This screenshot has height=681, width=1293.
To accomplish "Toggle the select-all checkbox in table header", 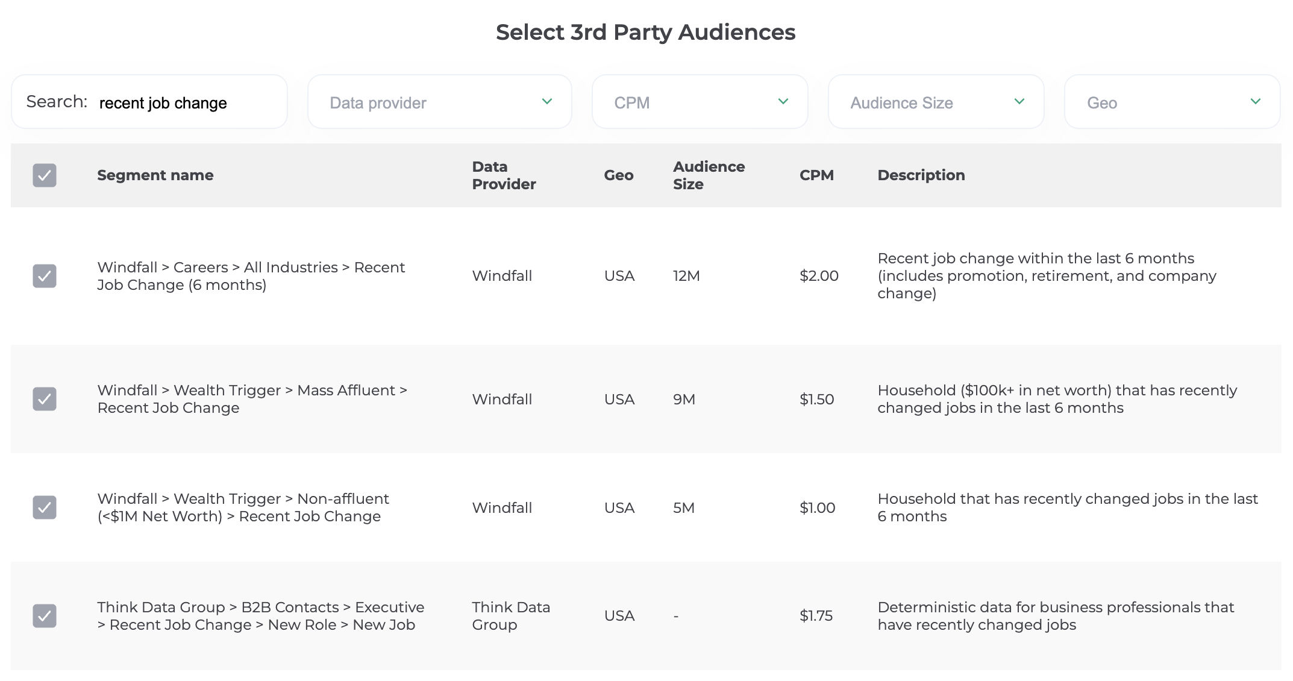I will tap(45, 175).
